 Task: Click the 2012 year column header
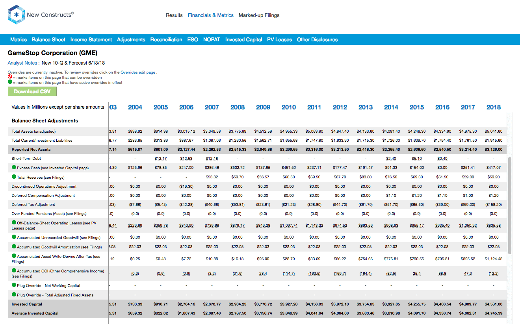[x=340, y=107]
